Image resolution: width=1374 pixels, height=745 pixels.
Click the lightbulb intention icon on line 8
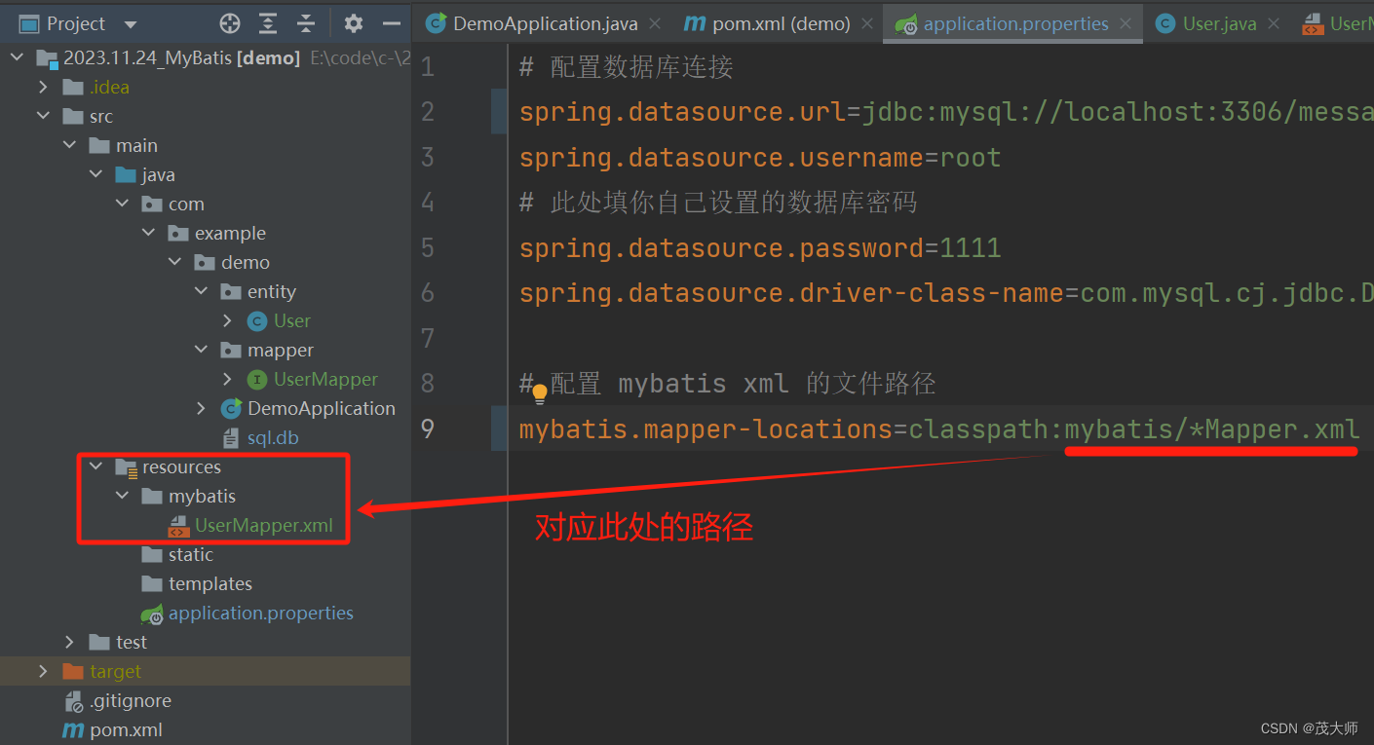pos(537,393)
